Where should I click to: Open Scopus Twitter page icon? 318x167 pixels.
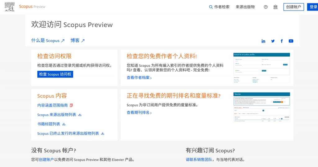coord(273,41)
